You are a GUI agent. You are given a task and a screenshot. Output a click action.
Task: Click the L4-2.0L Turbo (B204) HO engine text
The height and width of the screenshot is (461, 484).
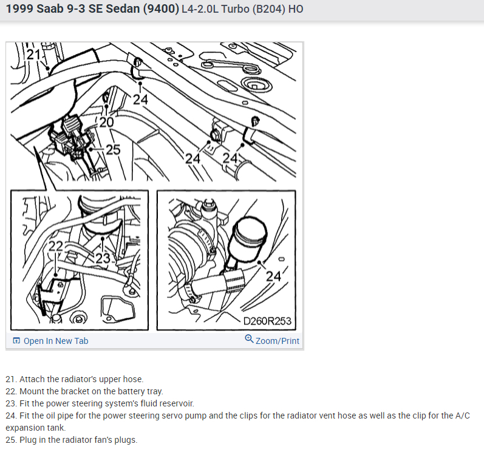pyautogui.click(x=243, y=9)
